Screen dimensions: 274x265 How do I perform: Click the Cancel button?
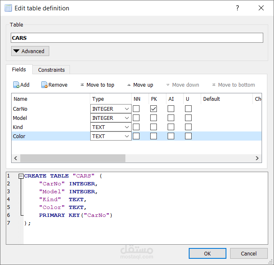[249, 253]
